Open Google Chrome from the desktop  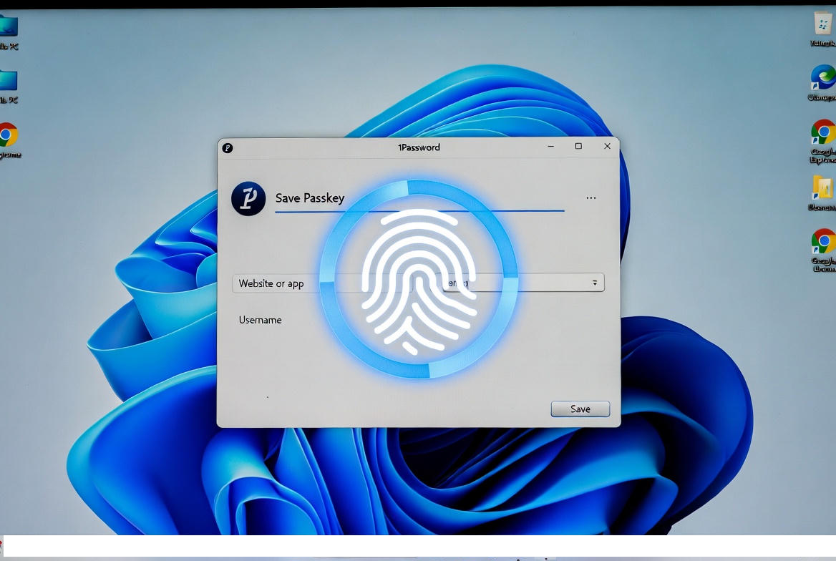(x=9, y=132)
